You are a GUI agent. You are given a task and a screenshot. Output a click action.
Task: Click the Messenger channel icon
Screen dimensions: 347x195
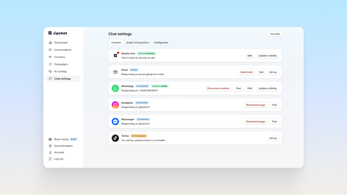point(115,121)
